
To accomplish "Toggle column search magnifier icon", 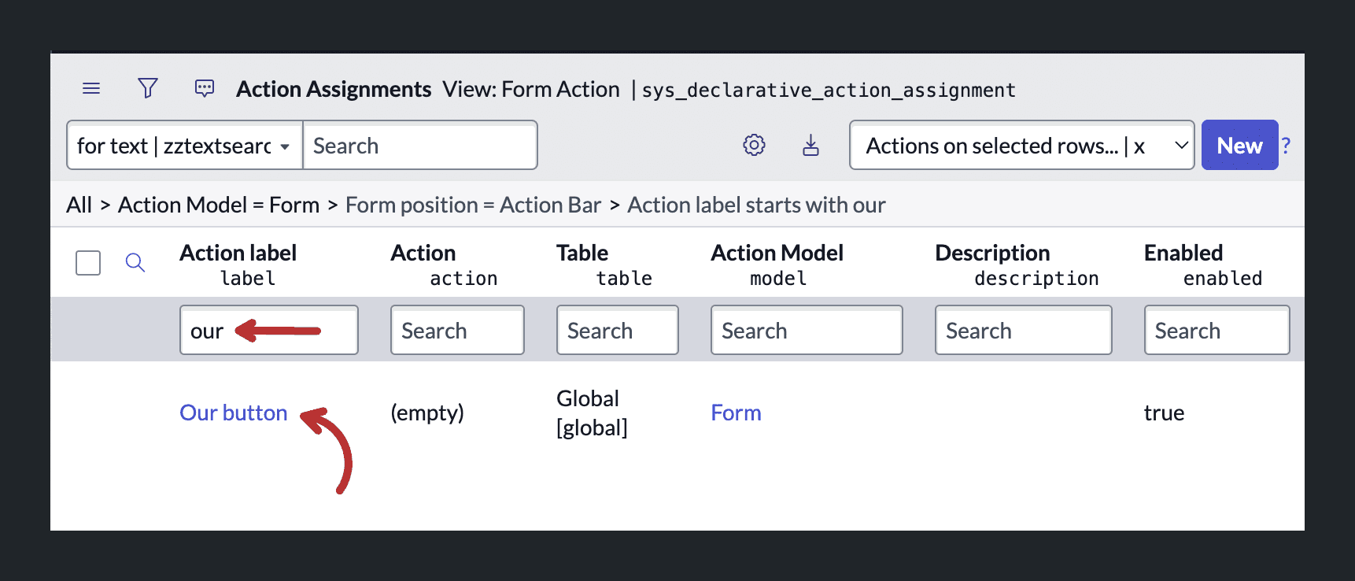I will coord(135,262).
